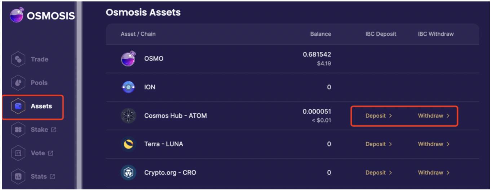This screenshot has height=193, width=491.
Task: Click the Terra LUNA token icon
Action: coord(128,144)
